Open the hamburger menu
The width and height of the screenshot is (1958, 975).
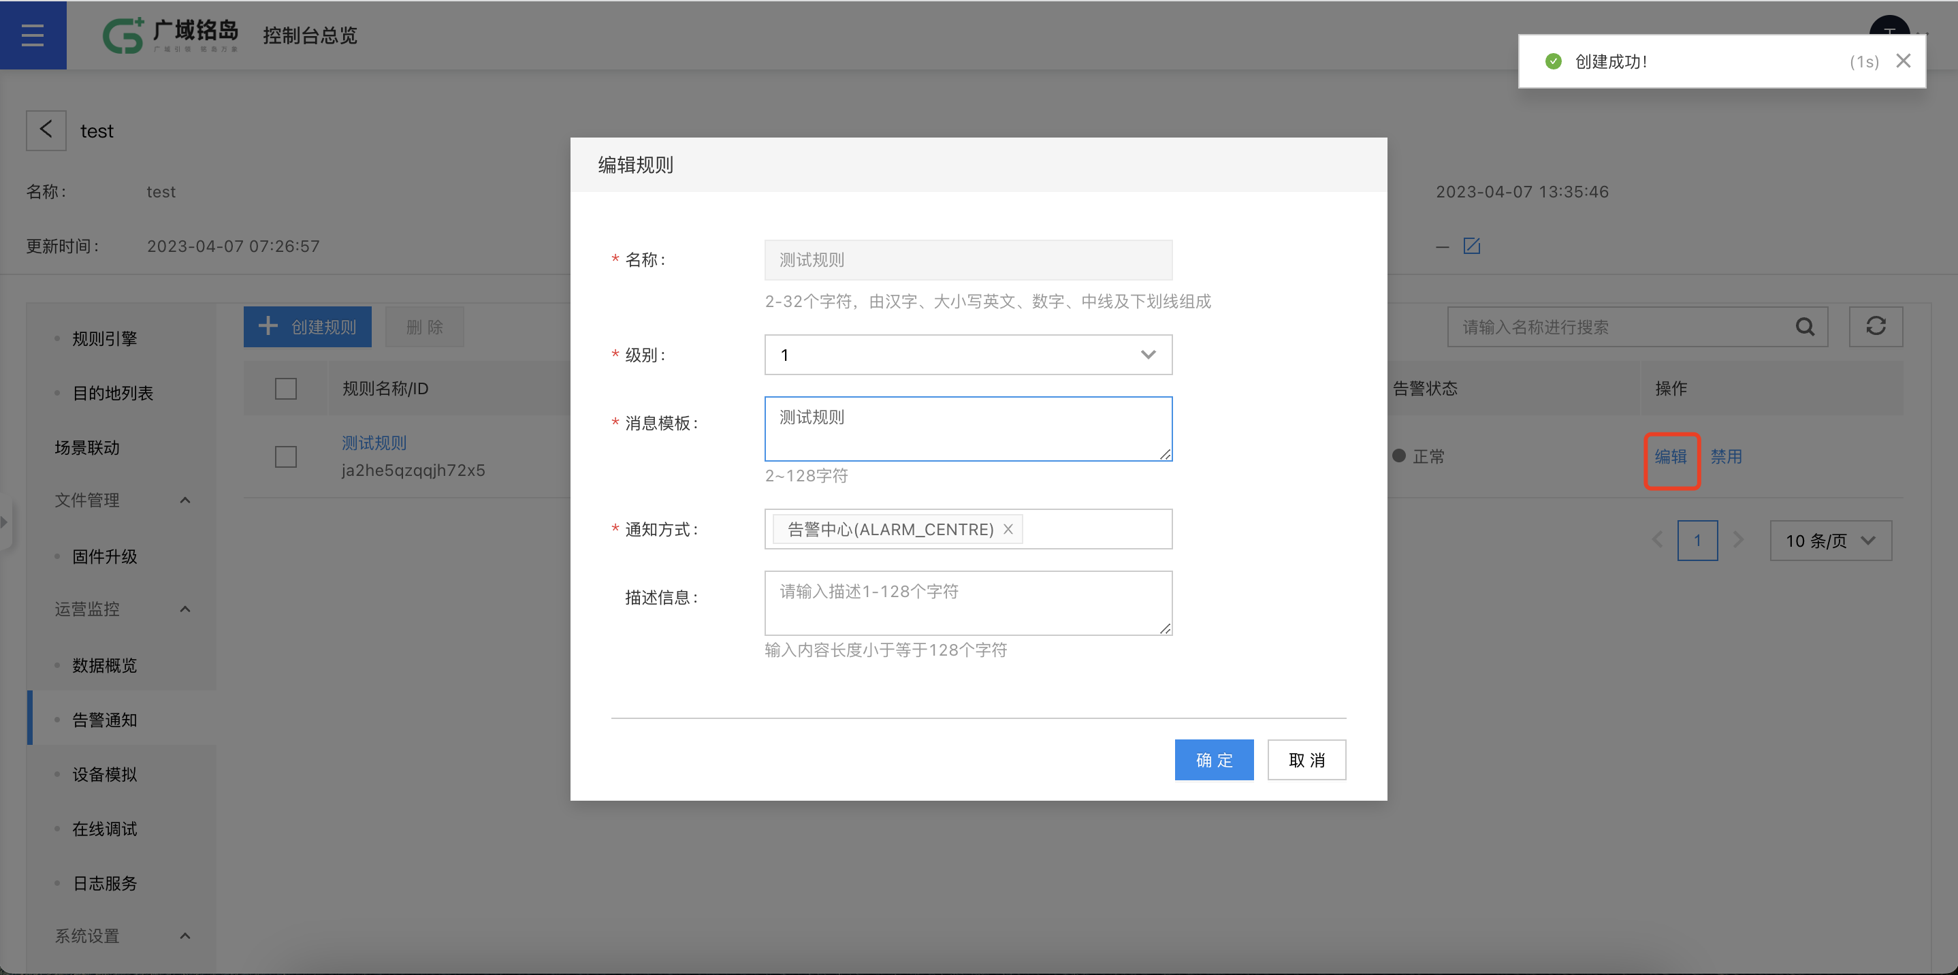(x=33, y=35)
